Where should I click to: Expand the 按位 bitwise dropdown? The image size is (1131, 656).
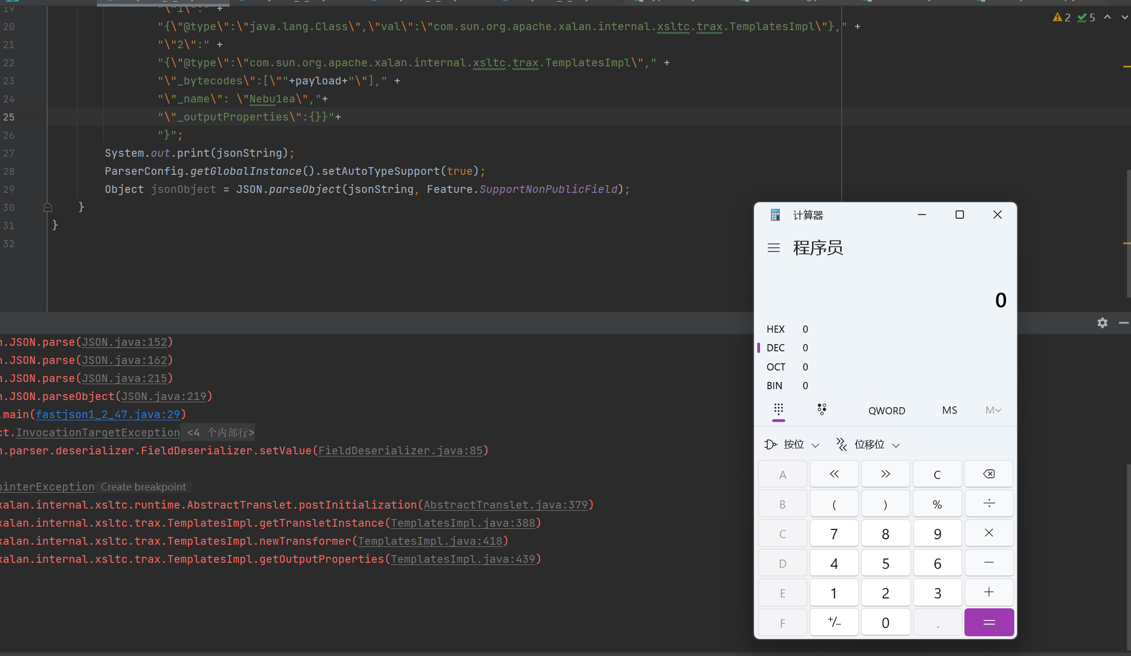coord(792,444)
